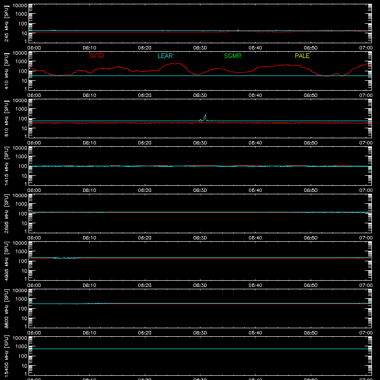This screenshot has height=380, width=380.
Task: Select the 1415 MHz [SFU] axis label
Action: click(6, 166)
